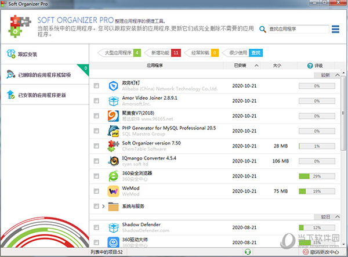Tick the 360驱动大师 checkbox

coord(96,242)
